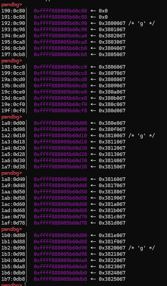167x286 pixels.
Task: Click the arrow on row 1b4:0da0
Action: click(93, 260)
